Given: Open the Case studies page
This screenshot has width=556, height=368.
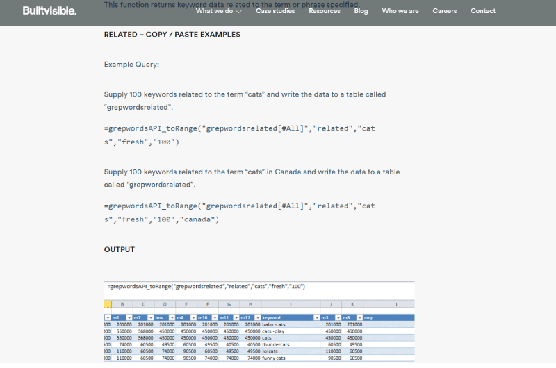Looking at the screenshot, I should (x=275, y=11).
